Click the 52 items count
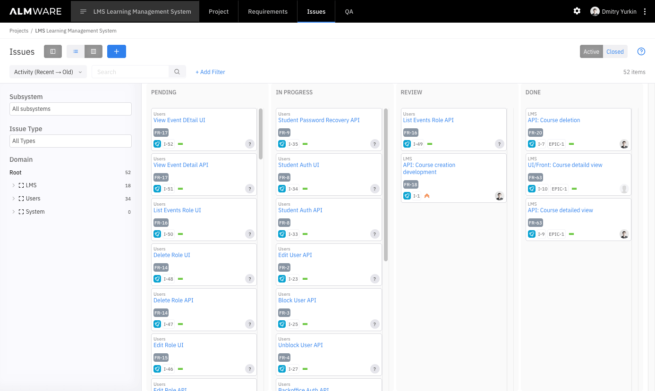655x391 pixels. (x=634, y=72)
